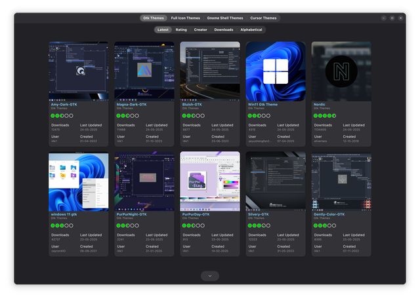
Task: Click the rating dots on the Gently-Color-GTK card
Action: [x=325, y=226]
